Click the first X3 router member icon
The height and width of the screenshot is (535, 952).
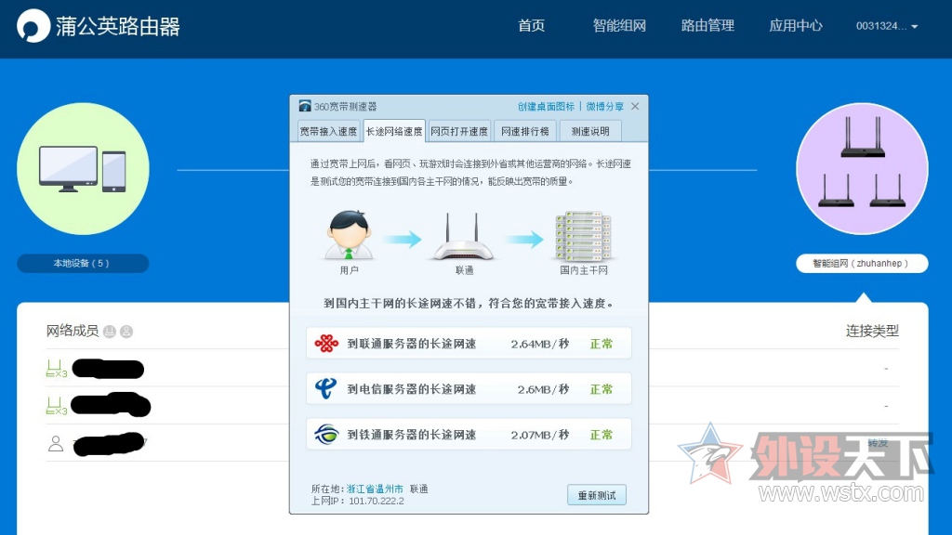57,368
